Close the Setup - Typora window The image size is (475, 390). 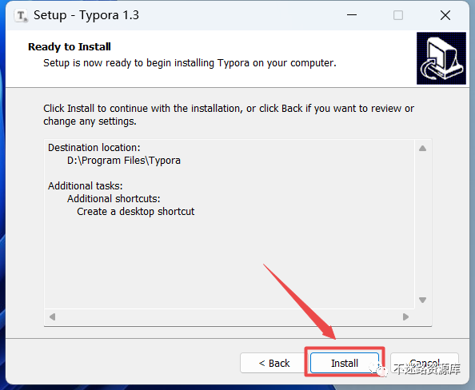point(445,15)
